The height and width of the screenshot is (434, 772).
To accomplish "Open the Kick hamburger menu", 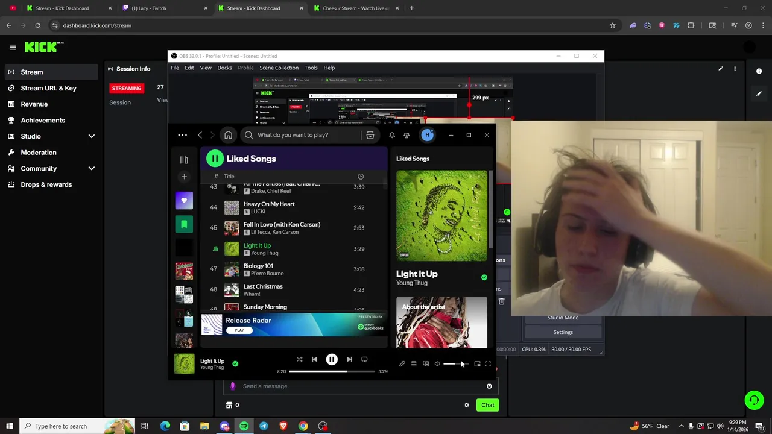I will point(13,47).
